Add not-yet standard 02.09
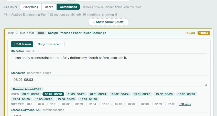The image size is (217, 116). pos(158,104)
